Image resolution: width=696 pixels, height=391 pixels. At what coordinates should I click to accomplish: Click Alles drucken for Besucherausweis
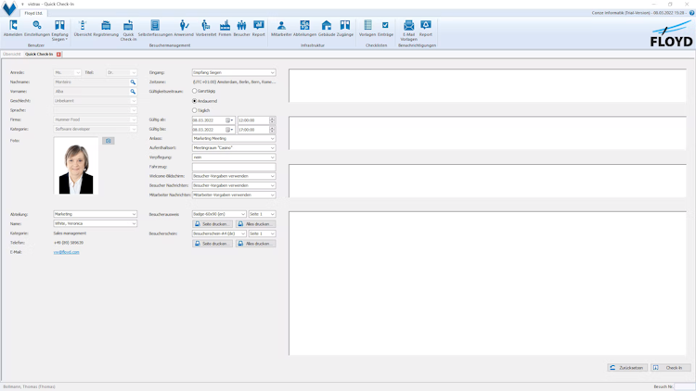(256, 224)
